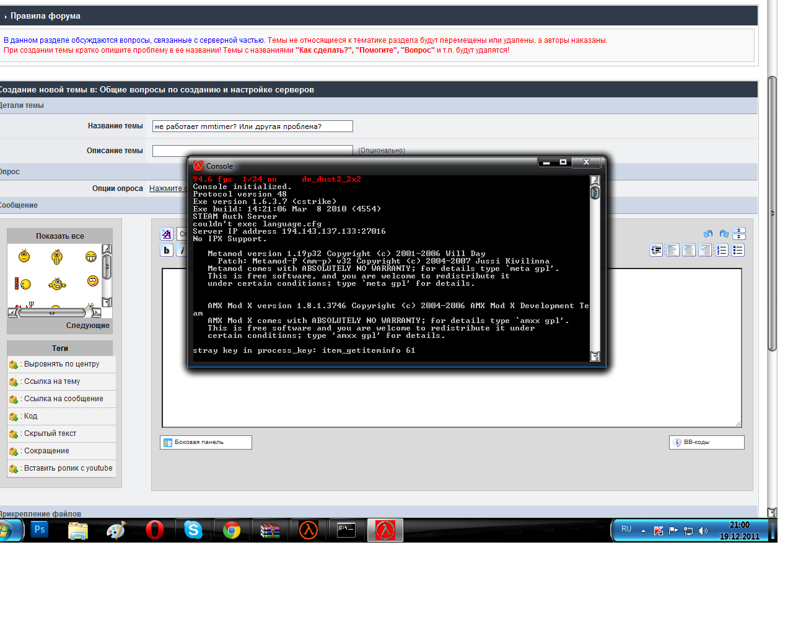Click the 'Показать все' smileys header
This screenshot has height=635, width=793.
click(60, 236)
